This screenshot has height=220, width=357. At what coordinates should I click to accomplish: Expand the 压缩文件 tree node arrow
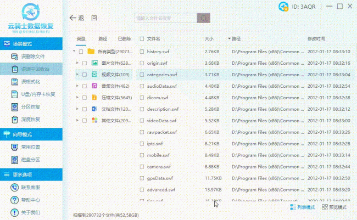pos(77,97)
